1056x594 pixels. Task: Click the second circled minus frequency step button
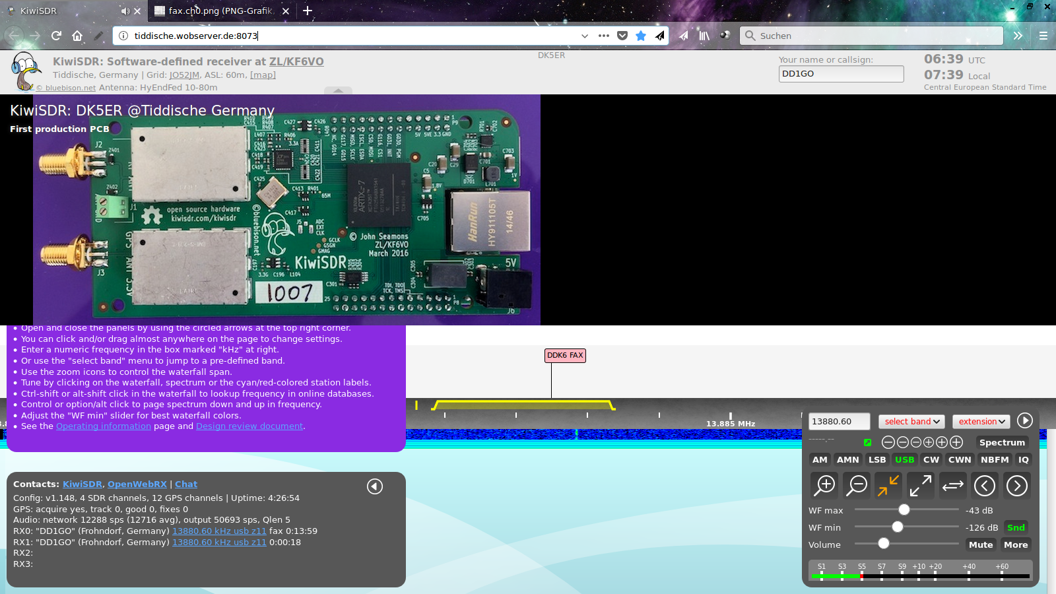coord(902,442)
